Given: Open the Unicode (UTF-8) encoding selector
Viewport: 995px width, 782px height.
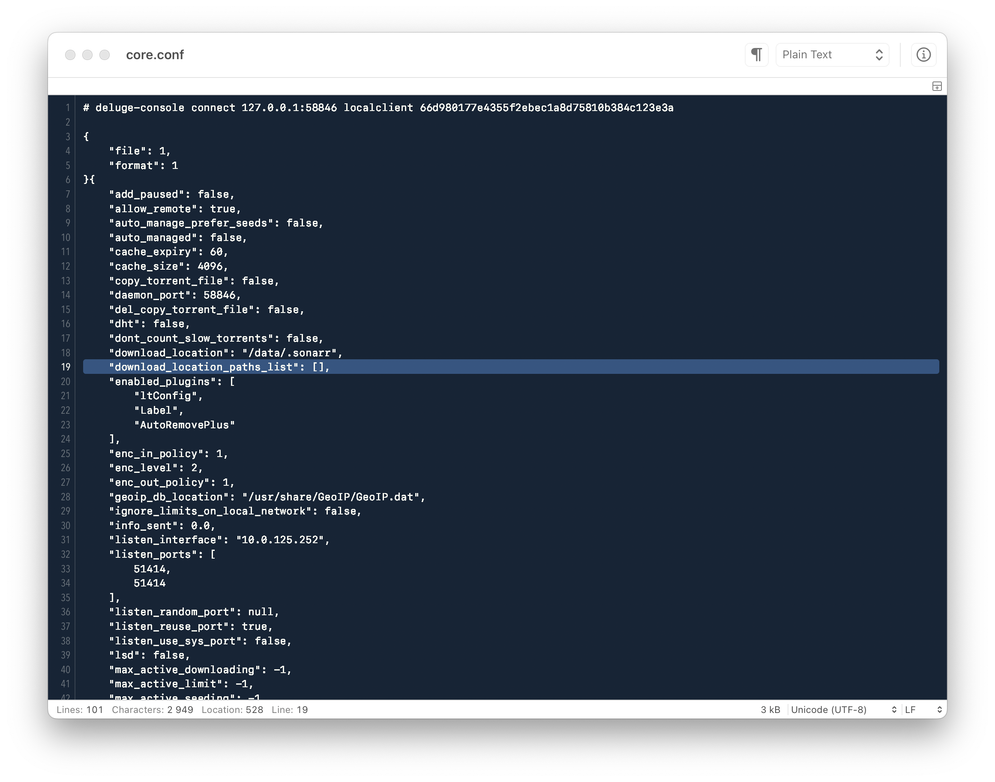Looking at the screenshot, I should [x=842, y=710].
